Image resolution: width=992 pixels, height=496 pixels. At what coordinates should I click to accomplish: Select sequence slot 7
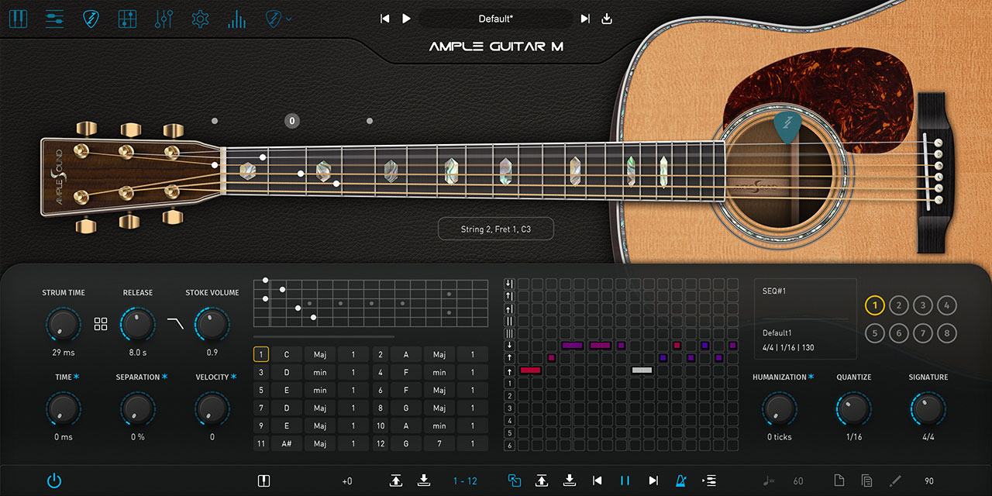coord(922,334)
